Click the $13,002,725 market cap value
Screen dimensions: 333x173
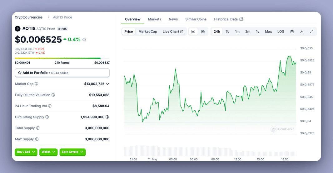[94, 84]
